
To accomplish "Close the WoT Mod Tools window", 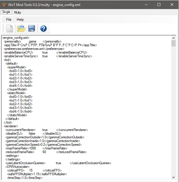I will click(172, 5).
